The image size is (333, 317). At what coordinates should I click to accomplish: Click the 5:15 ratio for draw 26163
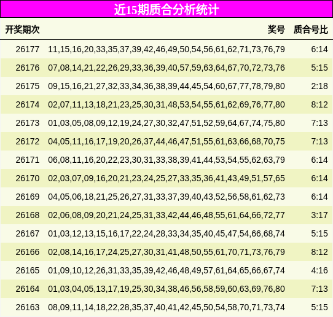[x=319, y=307]
